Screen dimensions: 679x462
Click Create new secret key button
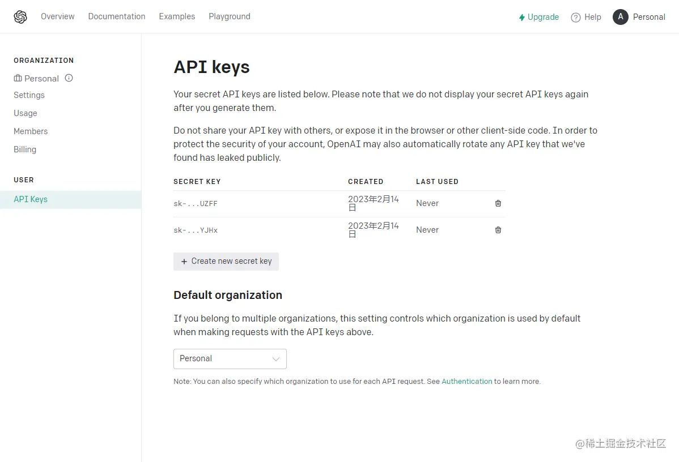point(226,261)
